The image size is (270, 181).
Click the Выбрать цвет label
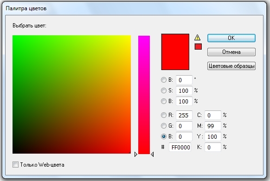pos(29,26)
